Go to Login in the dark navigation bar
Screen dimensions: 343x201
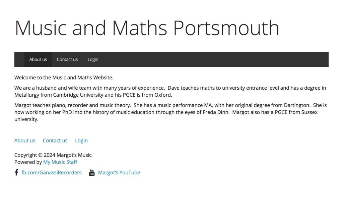tap(93, 60)
